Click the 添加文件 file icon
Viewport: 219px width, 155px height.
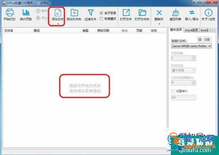coord(57,13)
